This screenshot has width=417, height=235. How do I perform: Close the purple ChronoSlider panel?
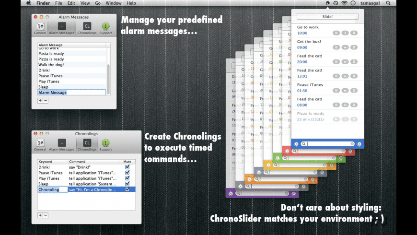coord(294,193)
